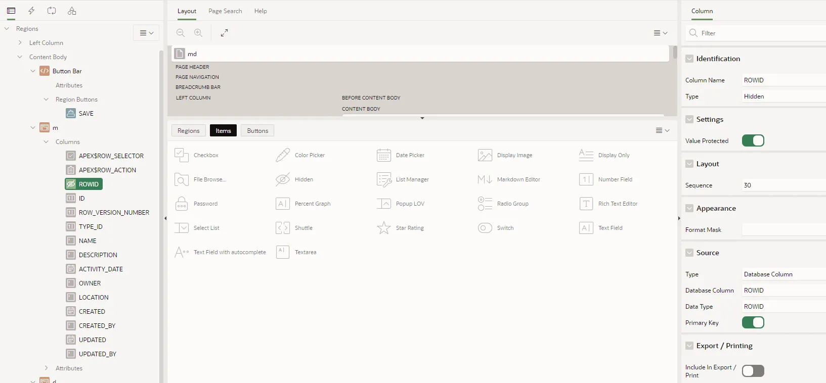Select the Markdown Editor item type
The width and height of the screenshot is (826, 383).
(x=509, y=179)
